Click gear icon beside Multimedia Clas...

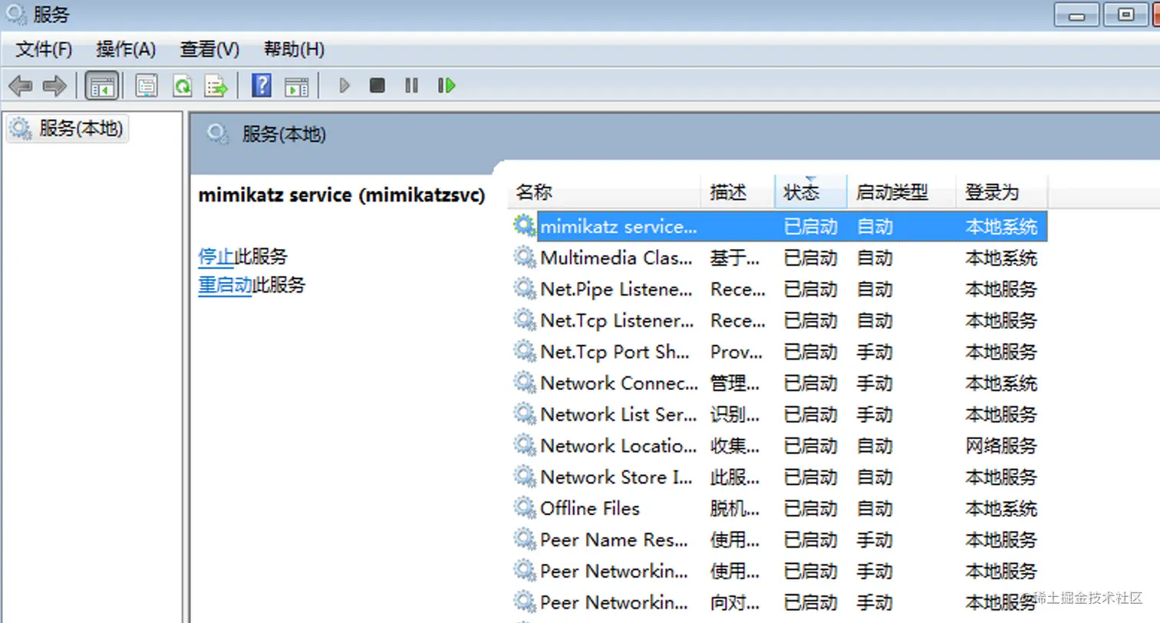[x=524, y=257]
